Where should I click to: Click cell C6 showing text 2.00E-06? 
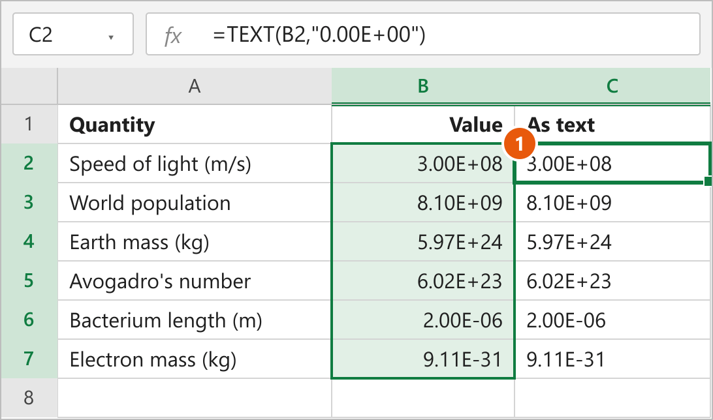(x=612, y=320)
